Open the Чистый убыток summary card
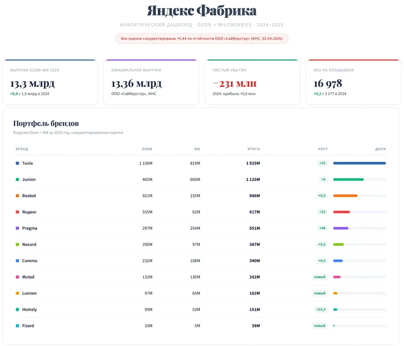 pyautogui.click(x=252, y=82)
